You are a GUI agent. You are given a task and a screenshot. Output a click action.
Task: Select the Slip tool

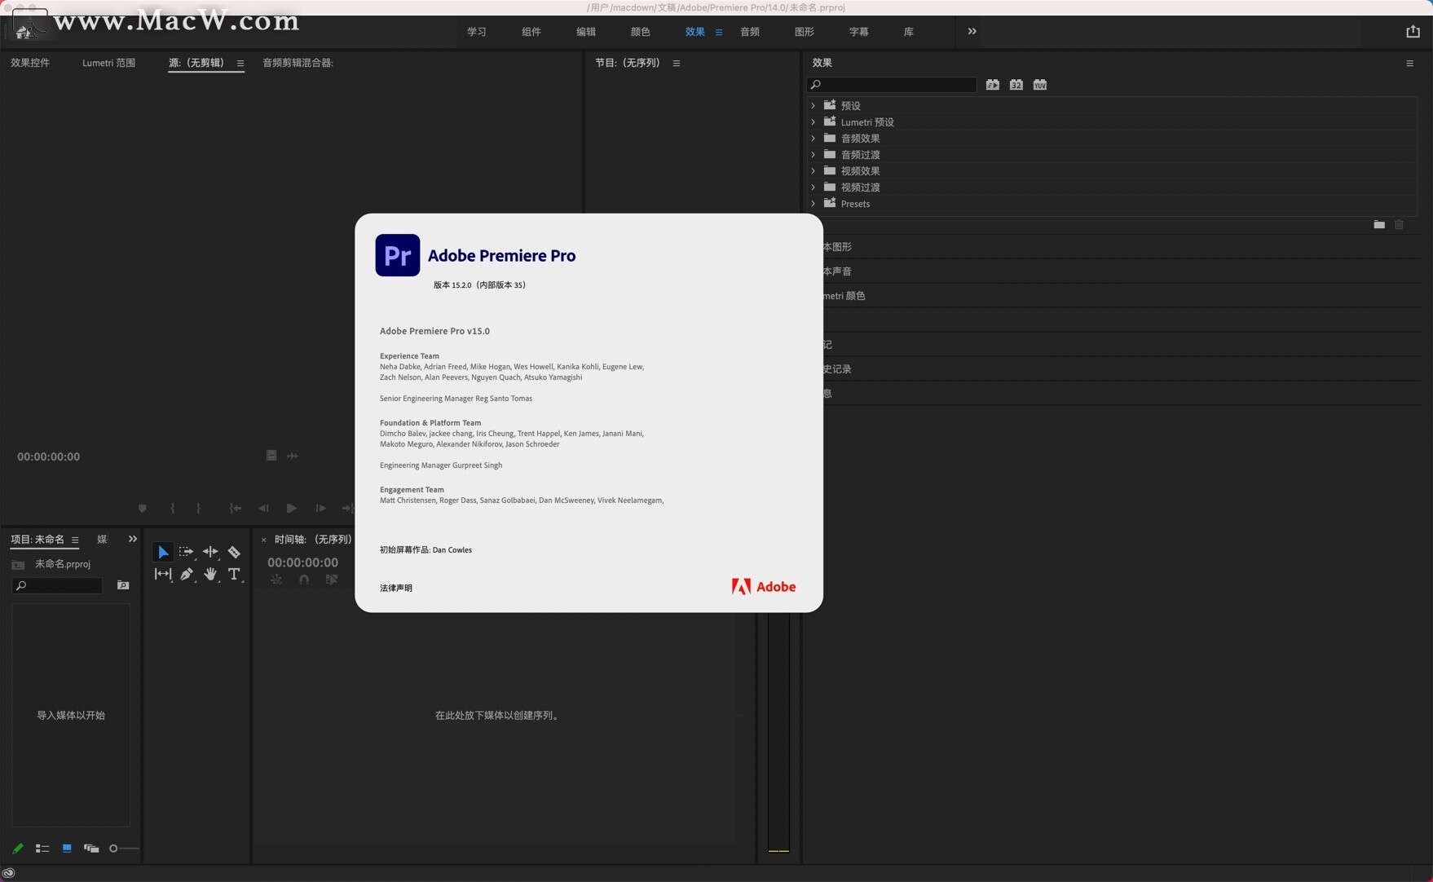click(163, 575)
